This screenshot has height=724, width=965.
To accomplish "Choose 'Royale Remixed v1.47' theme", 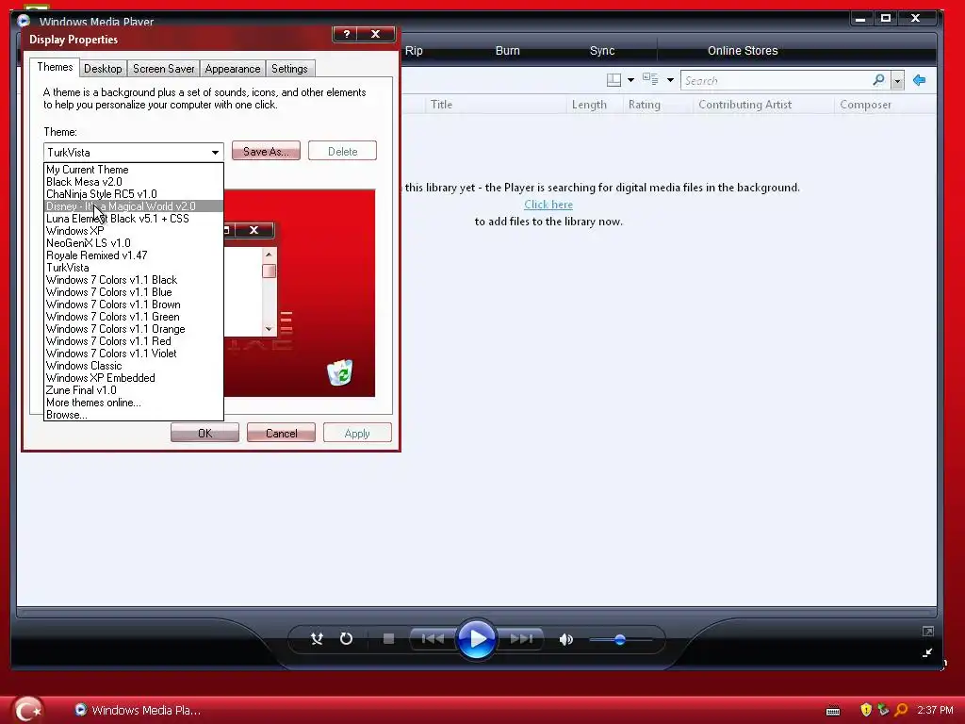I will click(134, 255).
